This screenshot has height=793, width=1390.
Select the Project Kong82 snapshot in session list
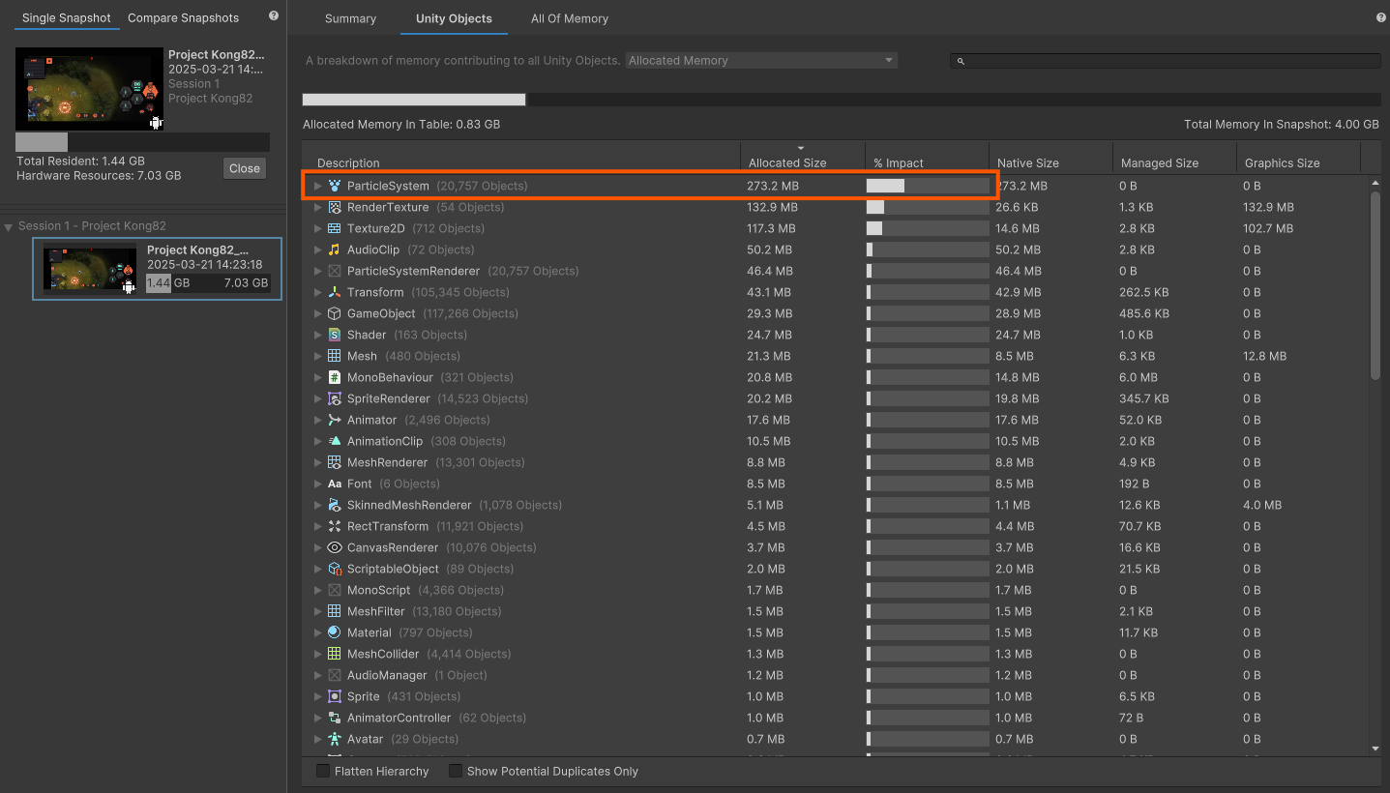click(x=158, y=268)
